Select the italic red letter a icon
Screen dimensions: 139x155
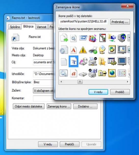point(73,73)
